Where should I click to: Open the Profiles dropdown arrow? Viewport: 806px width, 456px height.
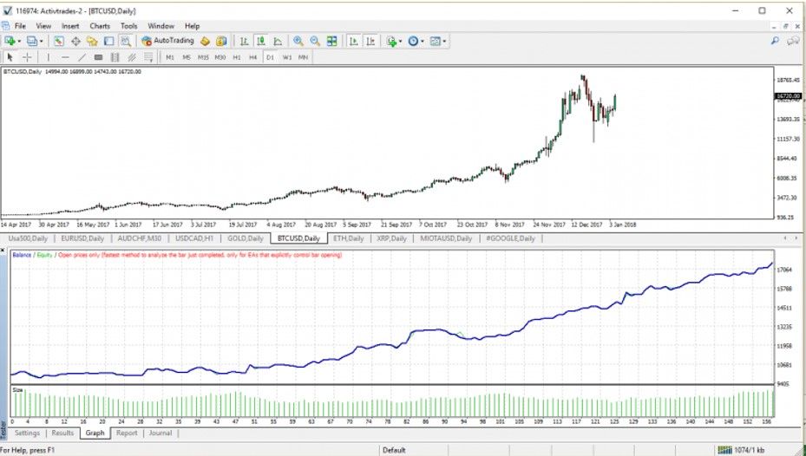click(42, 41)
